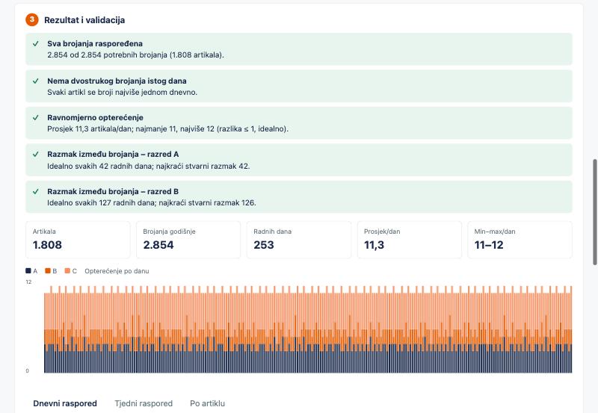Click the checkmark icon beside razred A razmak

pos(36,155)
